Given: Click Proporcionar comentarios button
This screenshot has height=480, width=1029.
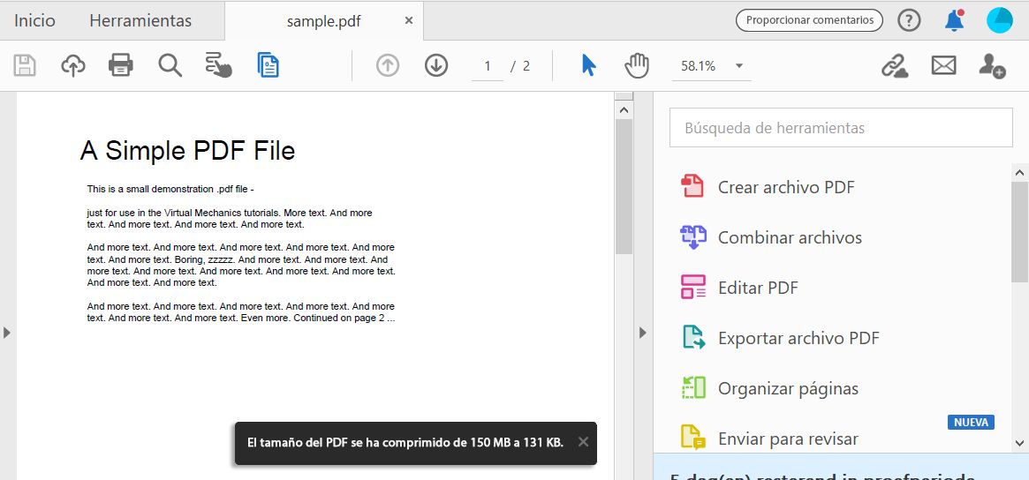Looking at the screenshot, I should pyautogui.click(x=809, y=20).
